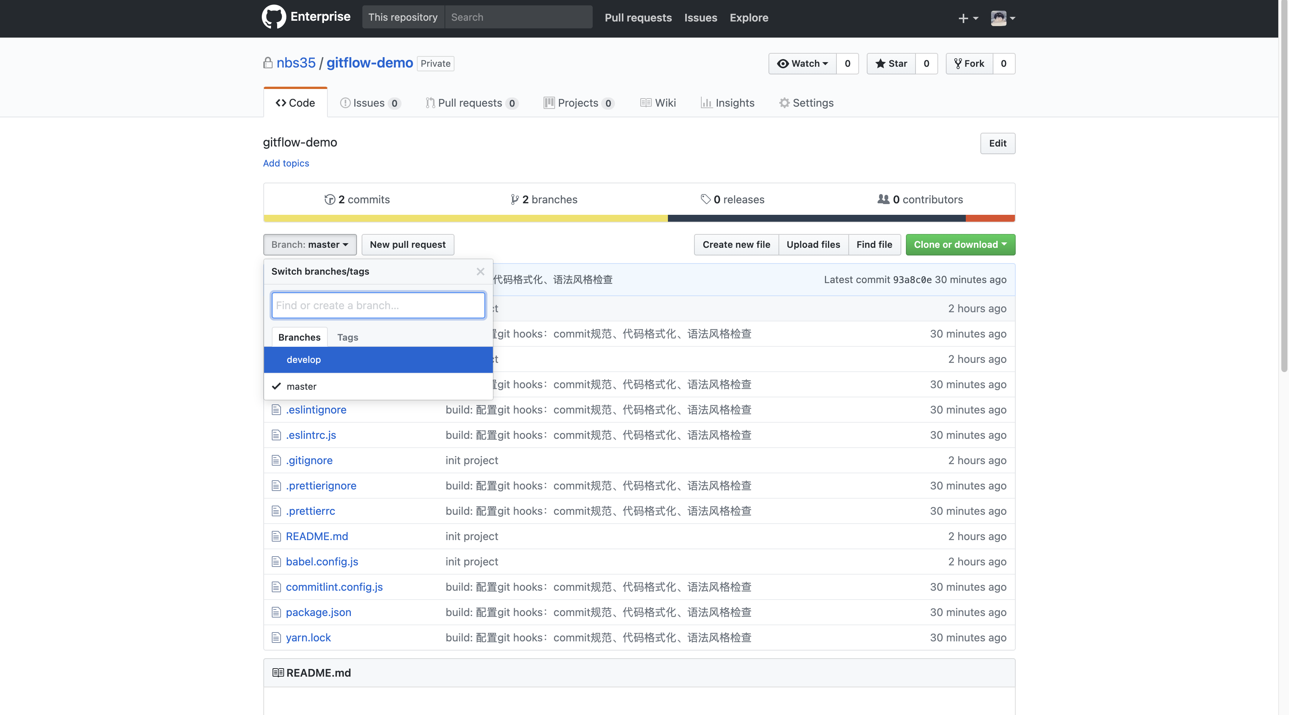
Task: Click the .gitignore file icon
Action: (x=276, y=461)
